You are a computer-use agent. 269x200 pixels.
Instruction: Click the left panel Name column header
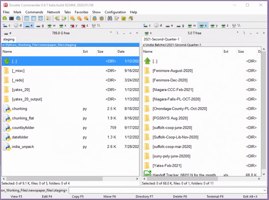pyautogui.click(x=42, y=51)
